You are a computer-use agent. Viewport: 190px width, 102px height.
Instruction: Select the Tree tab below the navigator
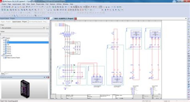point(2,74)
